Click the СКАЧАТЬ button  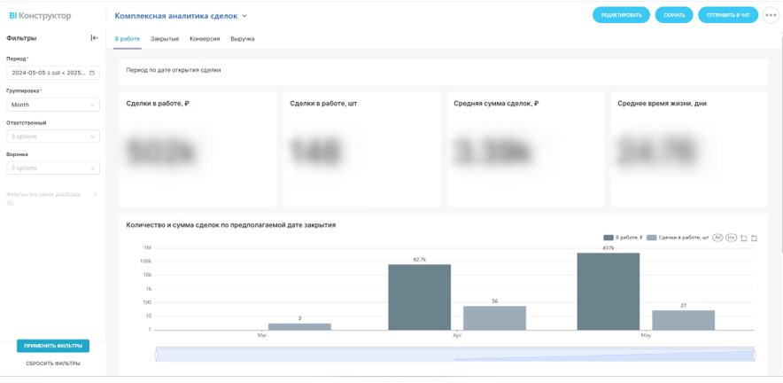(674, 15)
